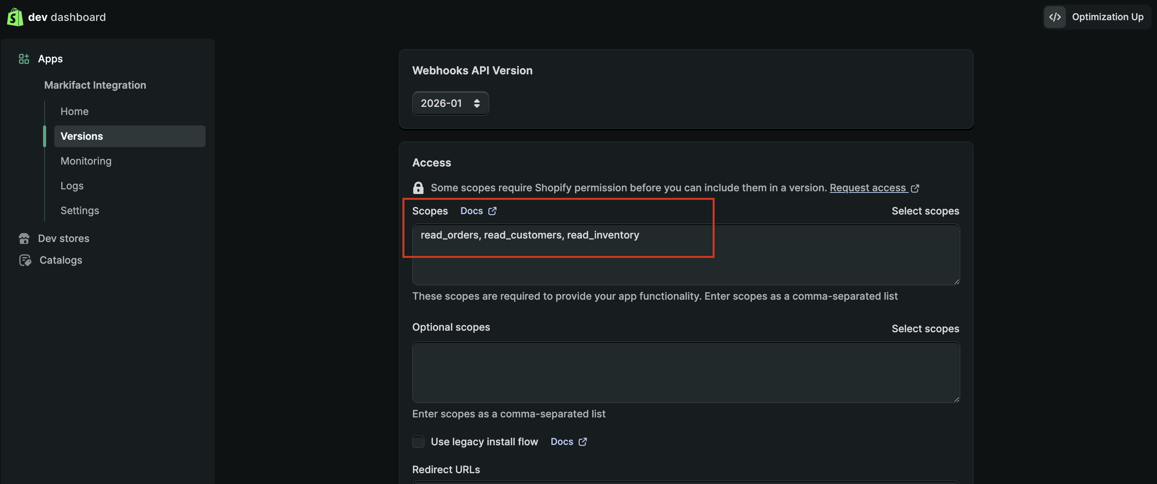Click inside the Optional scopes text area
This screenshot has height=484, width=1157.
click(686, 372)
